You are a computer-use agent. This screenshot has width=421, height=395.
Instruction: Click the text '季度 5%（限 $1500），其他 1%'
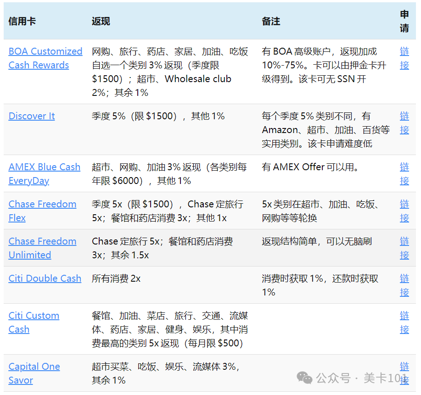tap(158, 116)
